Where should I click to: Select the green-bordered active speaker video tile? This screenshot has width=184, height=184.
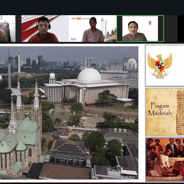[x=140, y=28]
